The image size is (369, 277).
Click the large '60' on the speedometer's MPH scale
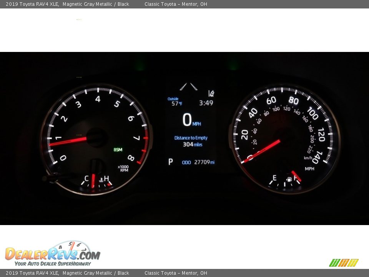click(271, 100)
